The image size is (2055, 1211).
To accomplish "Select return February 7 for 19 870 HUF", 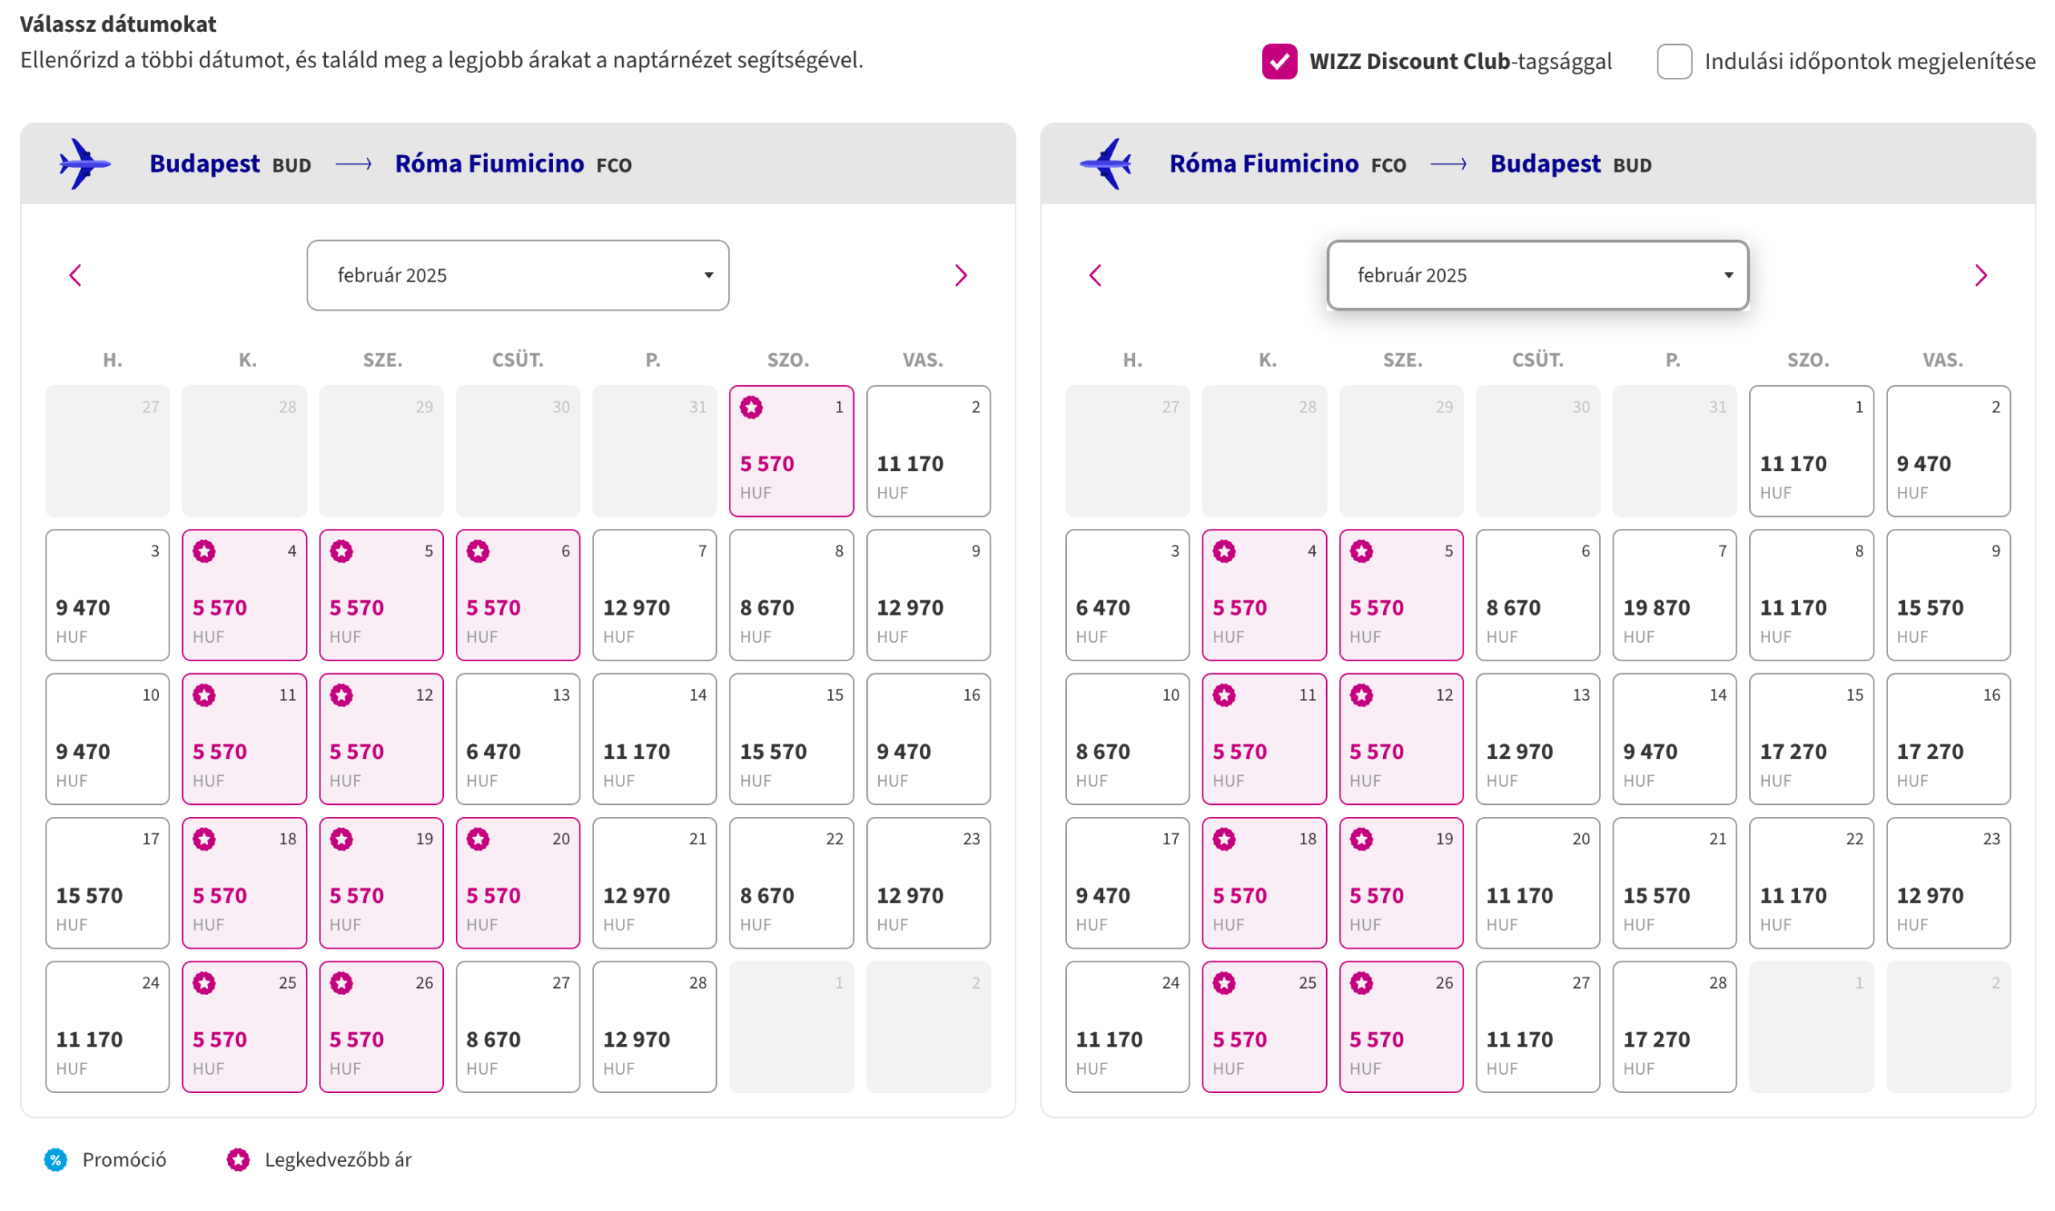I will [x=1674, y=595].
